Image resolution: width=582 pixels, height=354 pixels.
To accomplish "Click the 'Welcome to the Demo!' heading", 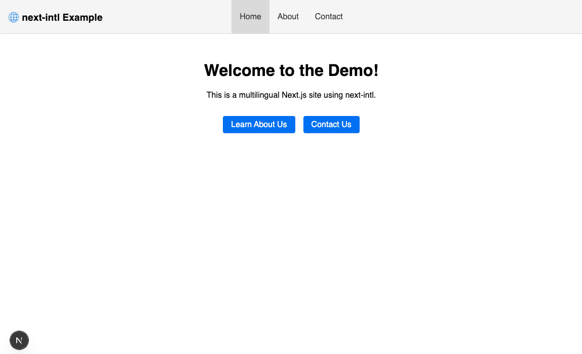I will 291,70.
